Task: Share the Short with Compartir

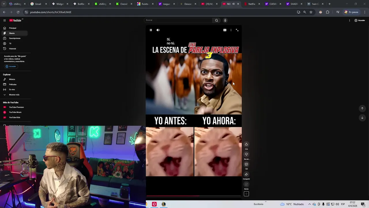Action: 246,174
